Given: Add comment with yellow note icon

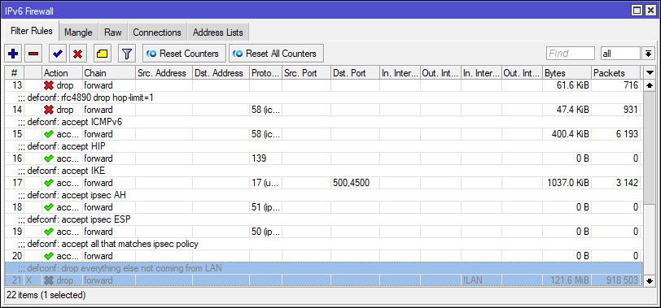Looking at the screenshot, I should coord(102,54).
